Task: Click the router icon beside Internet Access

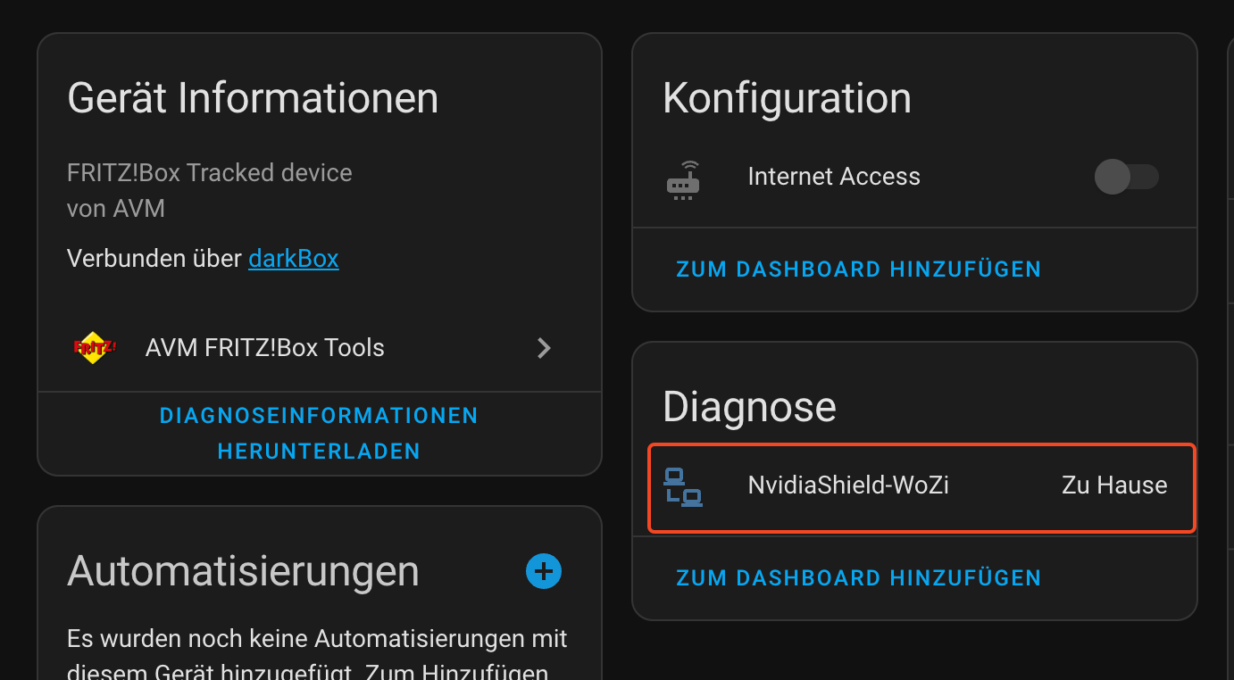Action: 683,178
